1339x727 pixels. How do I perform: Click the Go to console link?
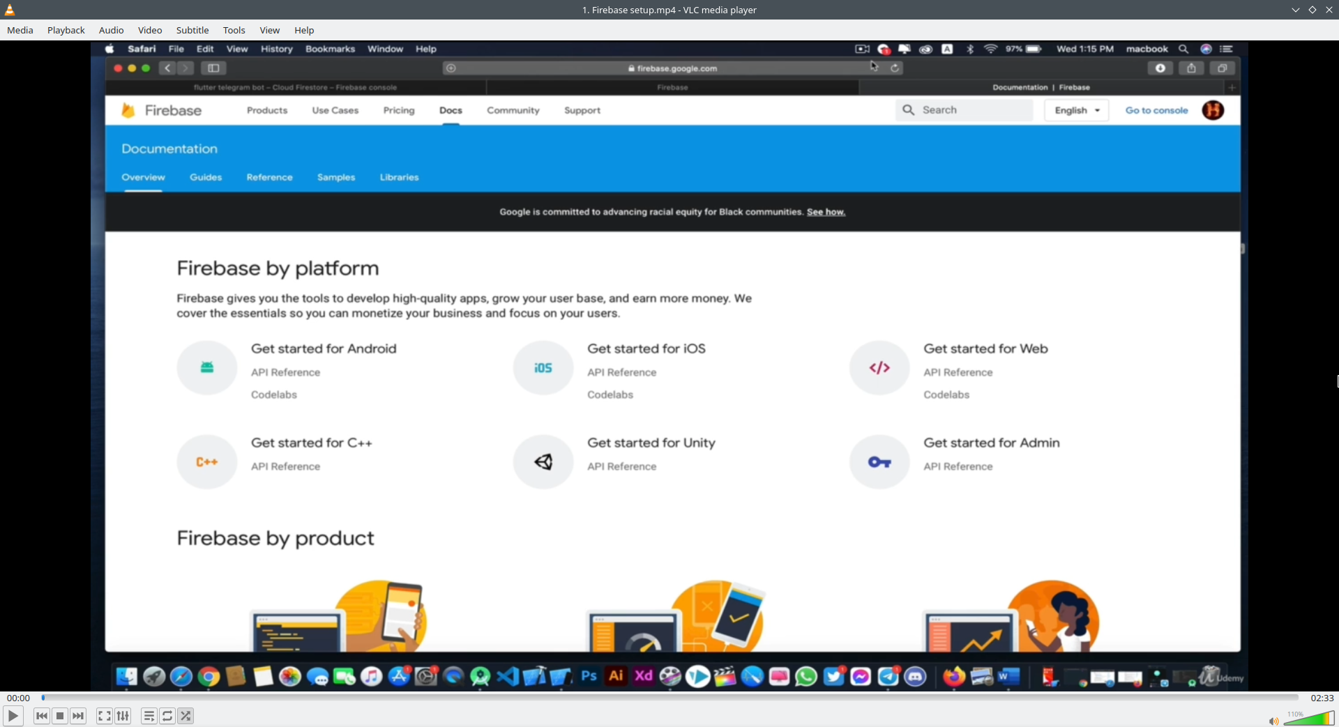[x=1156, y=110]
